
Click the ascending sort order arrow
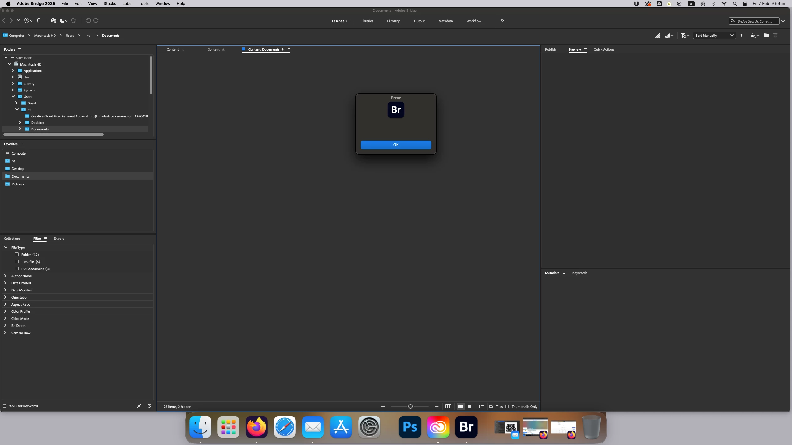pyautogui.click(x=742, y=36)
